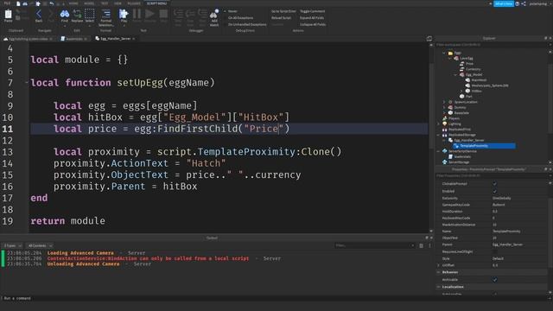Click Expand All Folds button
The image size is (553, 311).
(312, 17)
